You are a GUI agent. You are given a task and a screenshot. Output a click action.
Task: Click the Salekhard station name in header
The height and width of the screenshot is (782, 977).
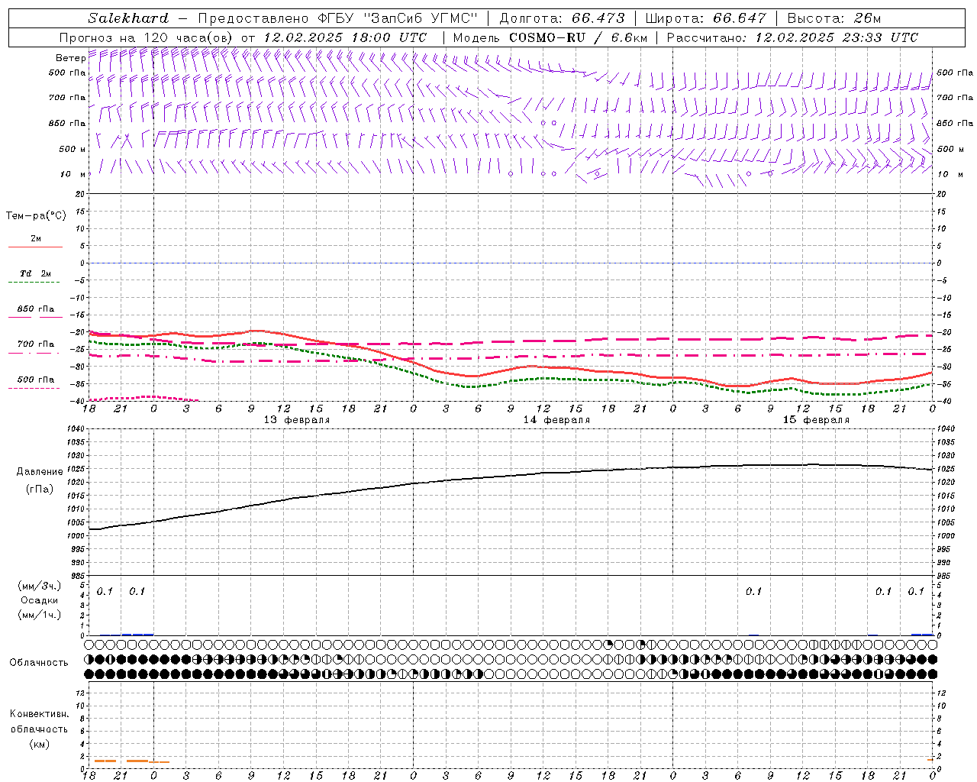coord(128,18)
